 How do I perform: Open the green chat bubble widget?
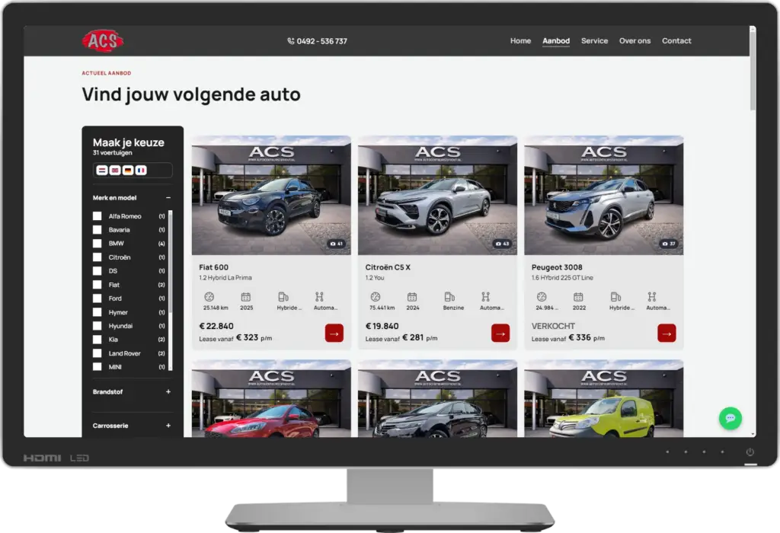pos(730,418)
